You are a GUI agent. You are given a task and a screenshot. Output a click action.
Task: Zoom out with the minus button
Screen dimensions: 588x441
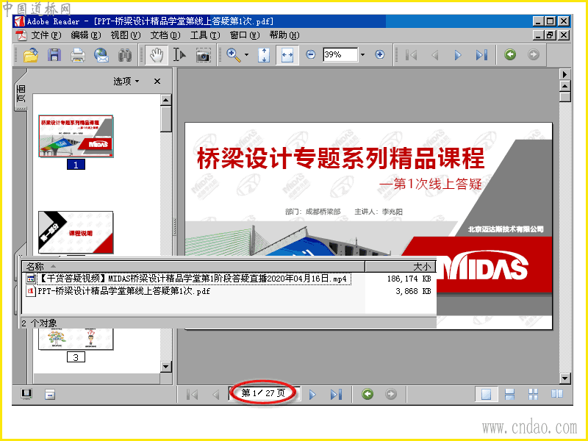pyautogui.click(x=310, y=54)
